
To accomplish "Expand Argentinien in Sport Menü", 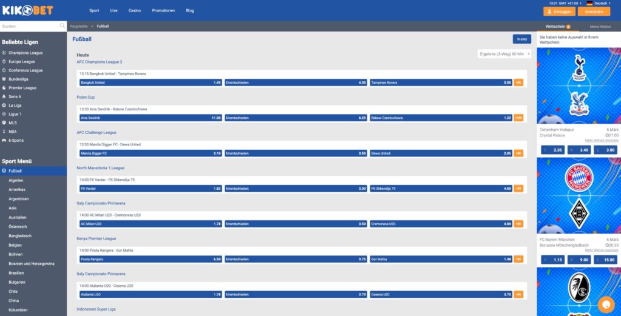I will (19, 199).
